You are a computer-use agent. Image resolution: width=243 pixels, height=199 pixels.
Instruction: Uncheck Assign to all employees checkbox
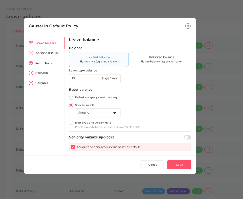click(73, 147)
